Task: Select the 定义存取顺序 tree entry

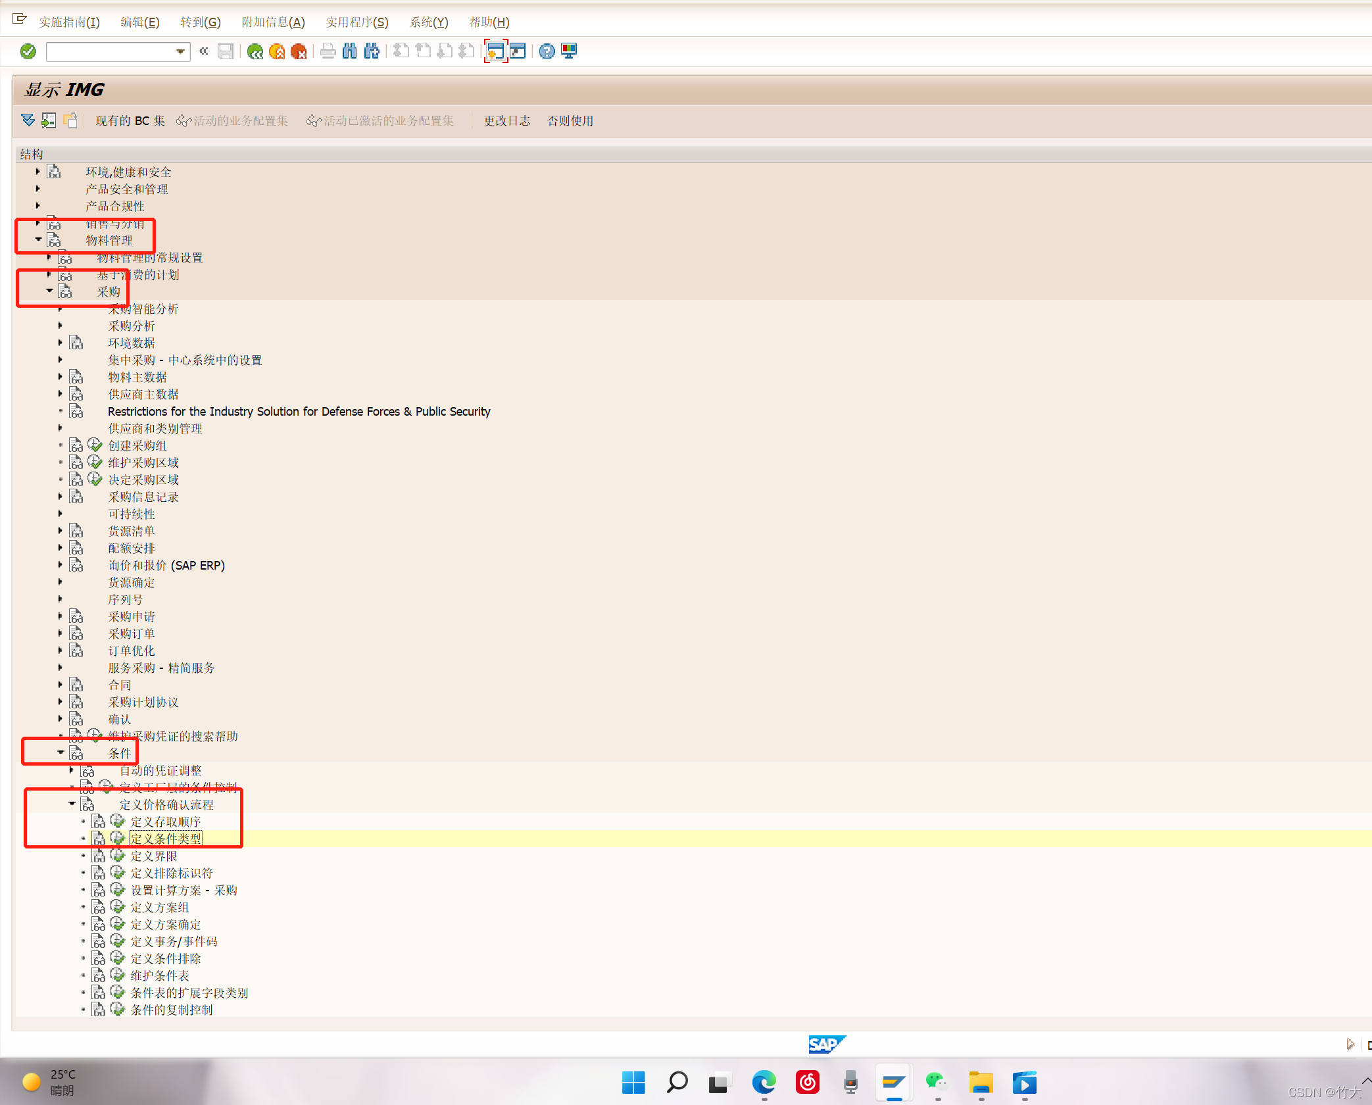Action: (x=166, y=822)
